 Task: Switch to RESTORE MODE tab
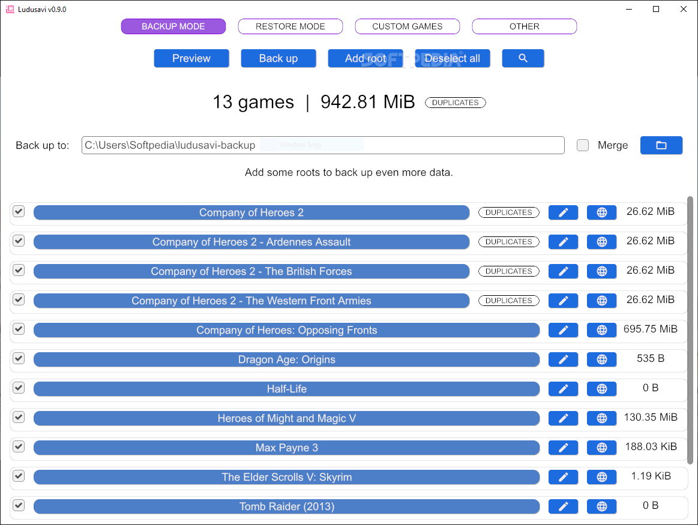pos(290,26)
